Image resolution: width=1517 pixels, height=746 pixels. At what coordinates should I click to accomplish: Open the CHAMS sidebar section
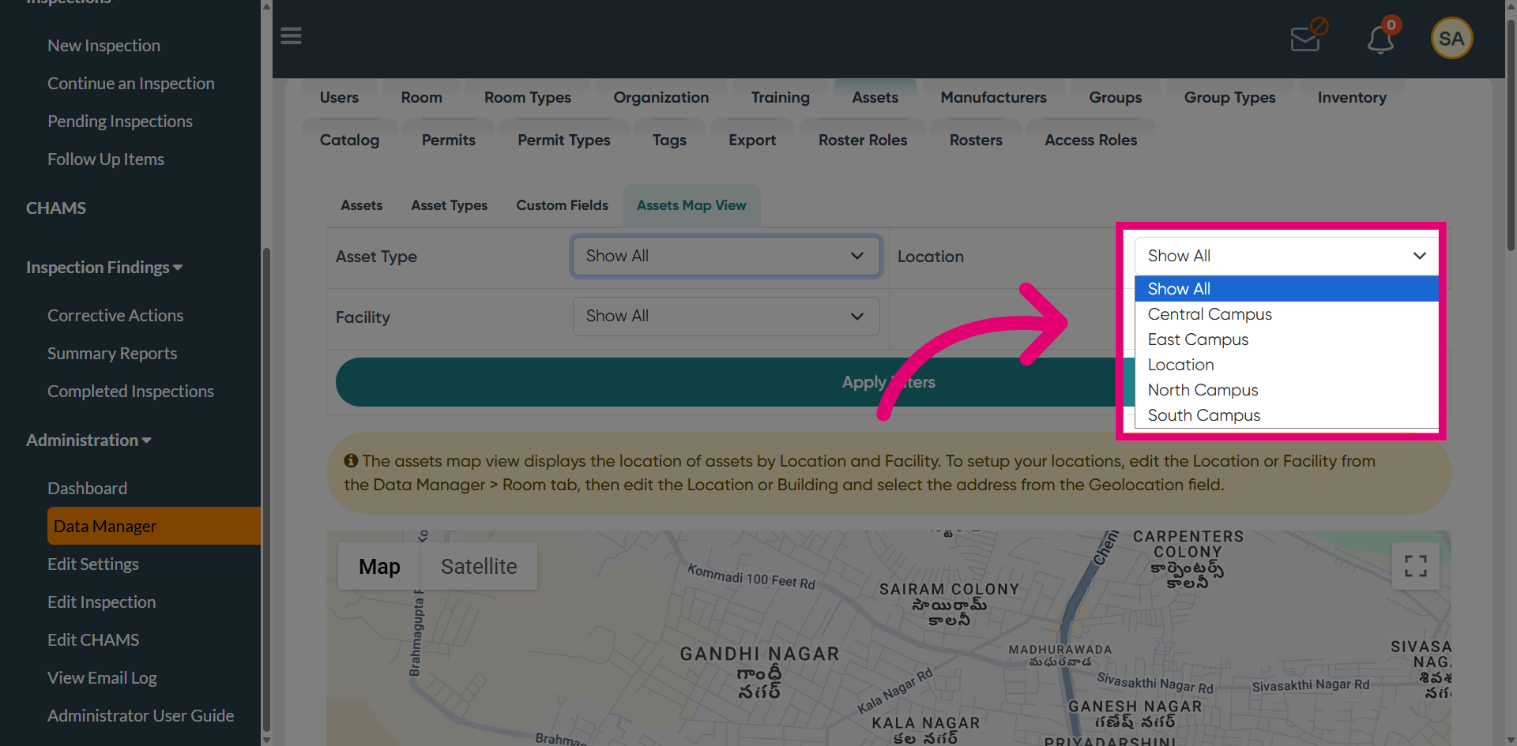[56, 208]
